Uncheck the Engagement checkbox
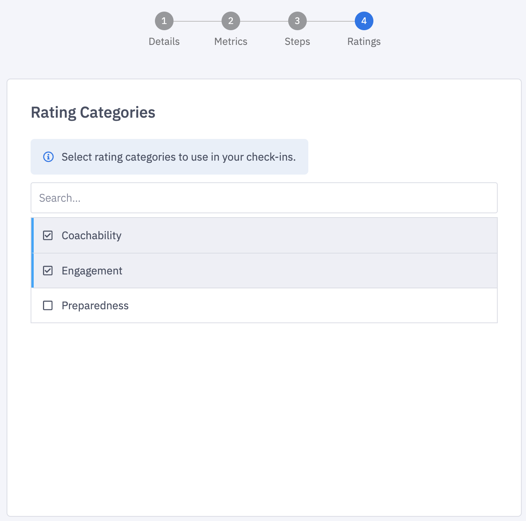 point(48,271)
